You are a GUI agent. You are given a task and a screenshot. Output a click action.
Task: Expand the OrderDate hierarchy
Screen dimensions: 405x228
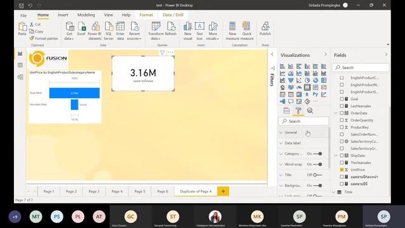point(336,113)
